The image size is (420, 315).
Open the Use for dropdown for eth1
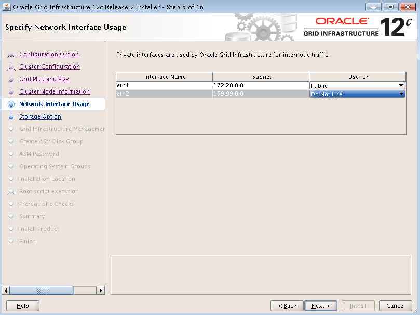(x=357, y=86)
